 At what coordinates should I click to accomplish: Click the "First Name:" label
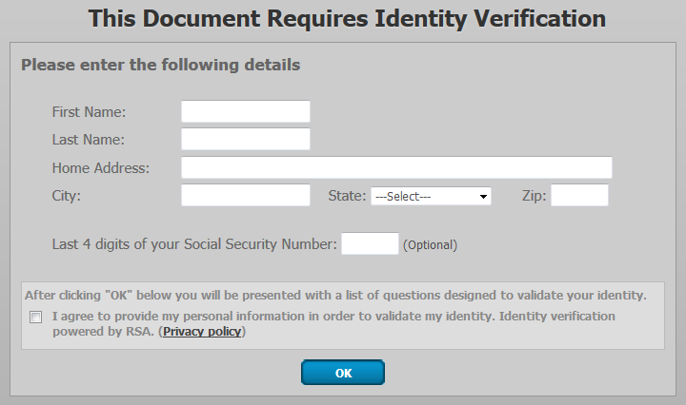[x=89, y=112]
